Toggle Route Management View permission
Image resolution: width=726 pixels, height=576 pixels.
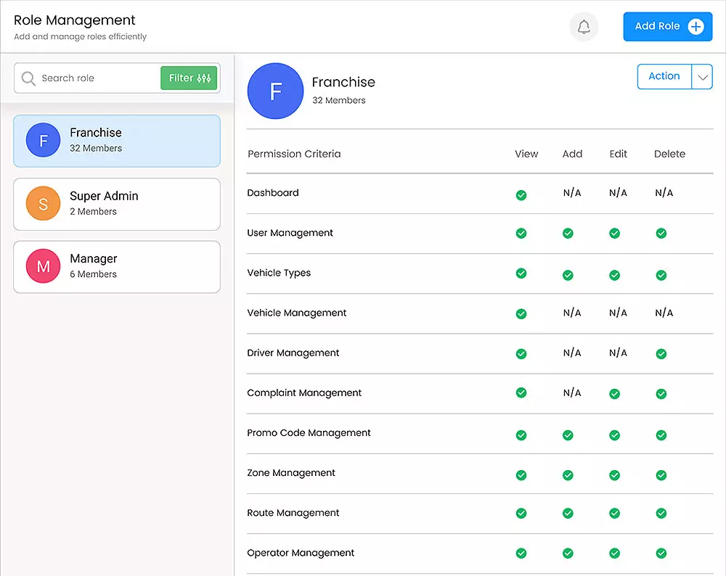[521, 513]
